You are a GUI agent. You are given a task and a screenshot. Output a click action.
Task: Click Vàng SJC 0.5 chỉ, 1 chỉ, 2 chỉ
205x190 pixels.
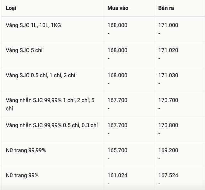click(41, 75)
